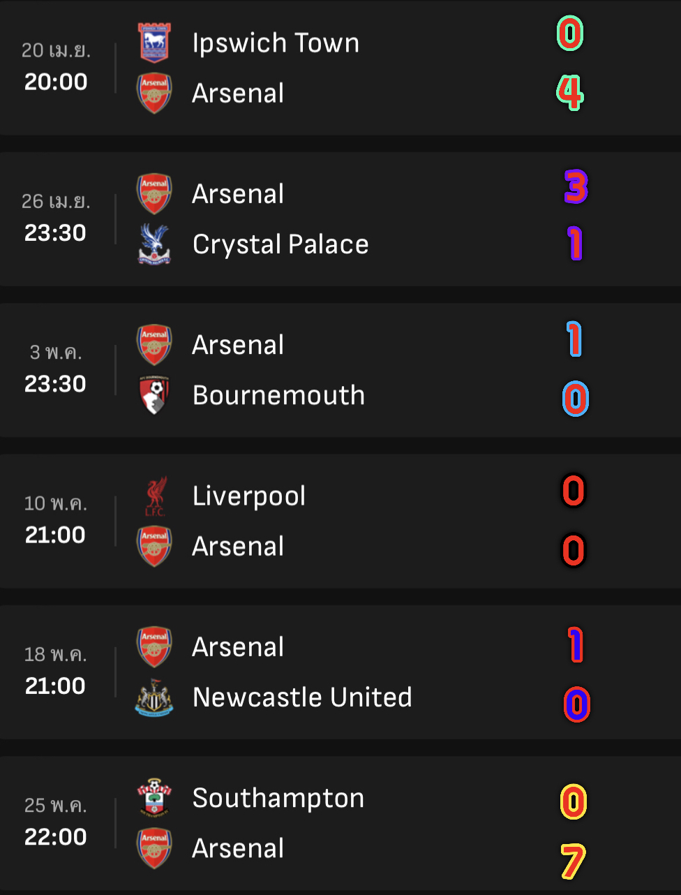The image size is (681, 895).
Task: Click Arsenal's score of 7 against Southampton
Action: [573, 861]
